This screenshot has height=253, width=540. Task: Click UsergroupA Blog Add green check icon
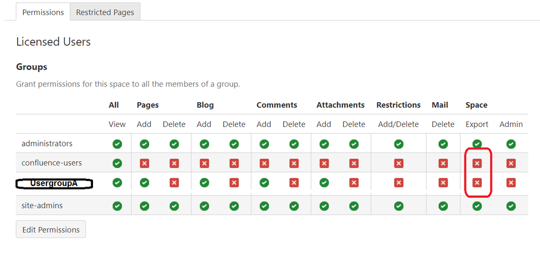pos(204,183)
